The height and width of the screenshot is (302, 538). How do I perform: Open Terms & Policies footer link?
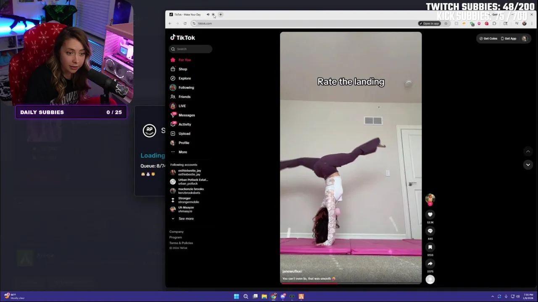(x=181, y=243)
